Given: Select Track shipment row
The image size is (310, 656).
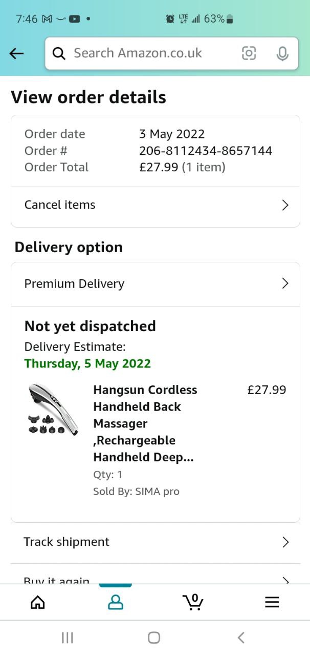Looking at the screenshot, I should click(x=67, y=542).
